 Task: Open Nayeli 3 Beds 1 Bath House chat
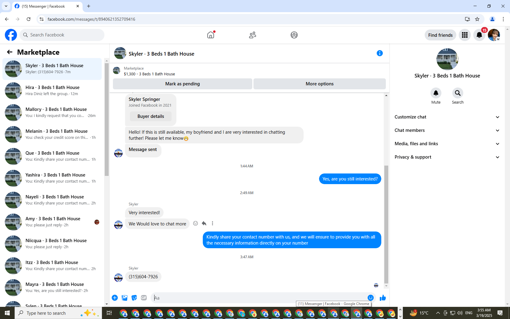click(52, 200)
